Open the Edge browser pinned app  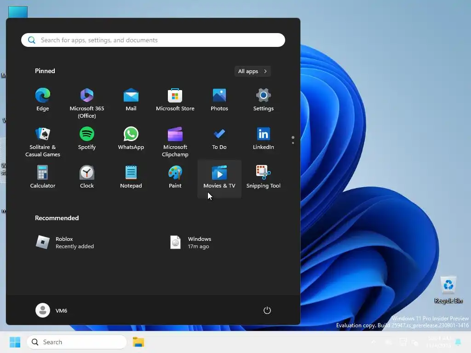pos(43,100)
